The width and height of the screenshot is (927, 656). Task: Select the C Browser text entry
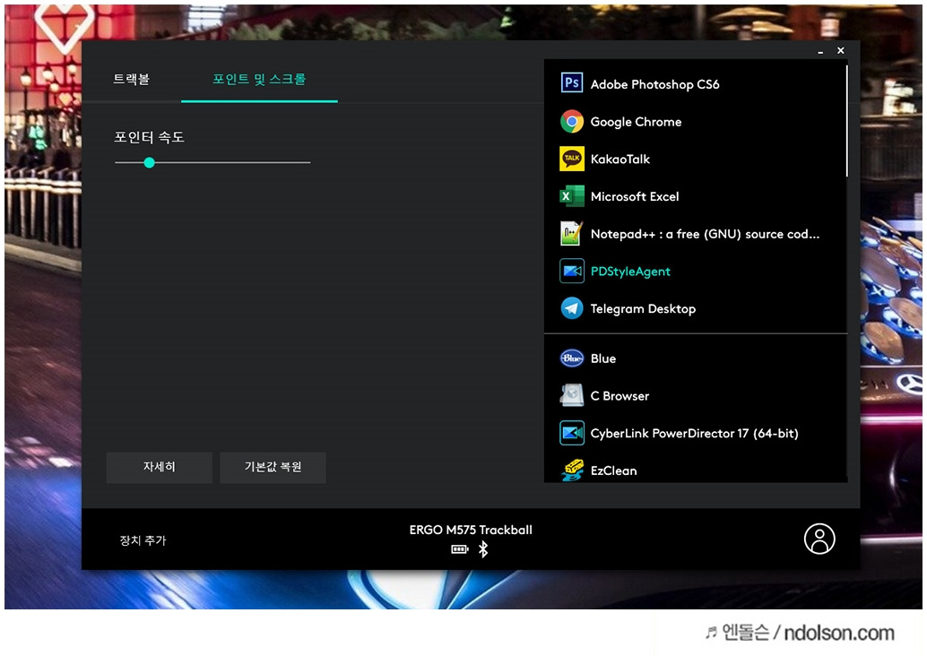(x=619, y=396)
